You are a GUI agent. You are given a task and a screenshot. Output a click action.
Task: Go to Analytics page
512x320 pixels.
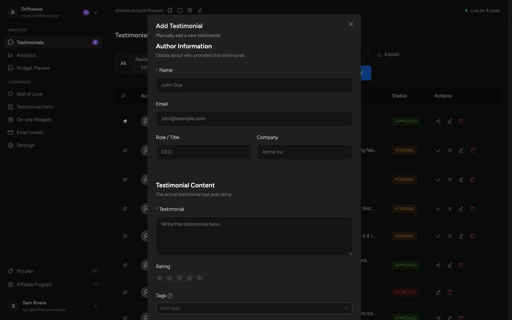53,55
